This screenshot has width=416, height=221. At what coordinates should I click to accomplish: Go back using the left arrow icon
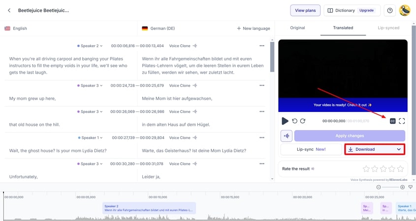coord(9,10)
